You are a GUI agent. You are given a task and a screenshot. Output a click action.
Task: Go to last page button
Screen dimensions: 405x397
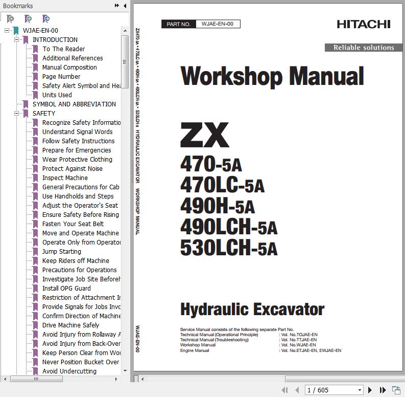pyautogui.click(x=383, y=390)
